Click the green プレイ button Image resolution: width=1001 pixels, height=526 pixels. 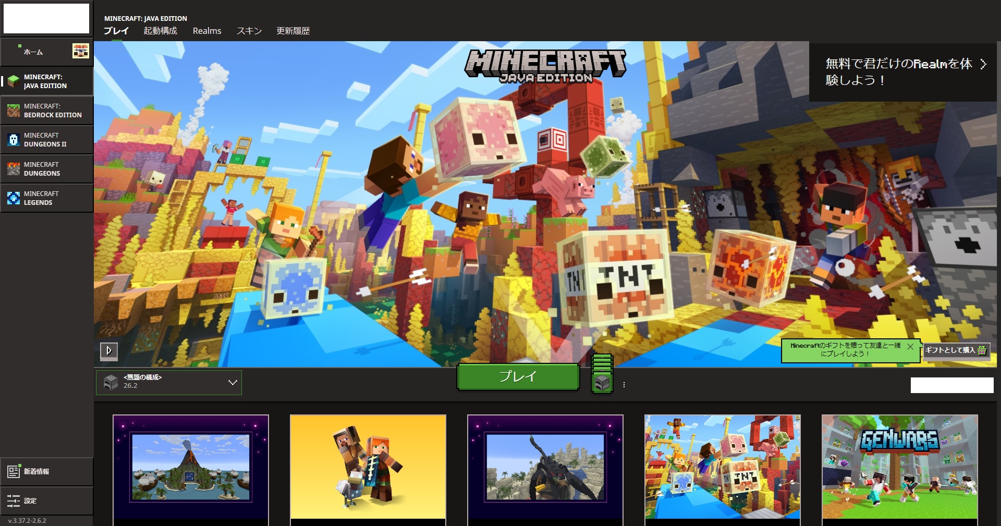pyautogui.click(x=518, y=376)
